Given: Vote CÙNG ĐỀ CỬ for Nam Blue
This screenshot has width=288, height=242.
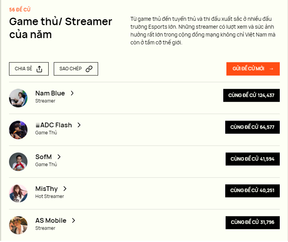Looking at the screenshot, I should pos(251,95).
